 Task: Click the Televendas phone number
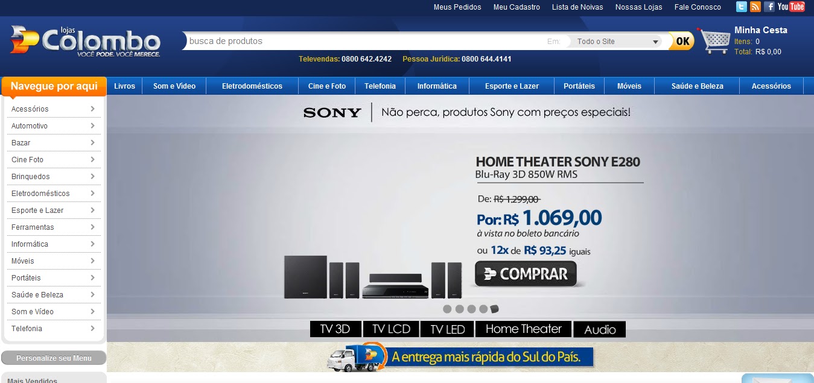[366, 59]
